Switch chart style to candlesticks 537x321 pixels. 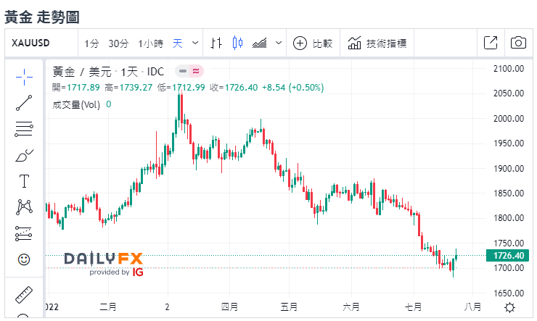pyautogui.click(x=237, y=43)
